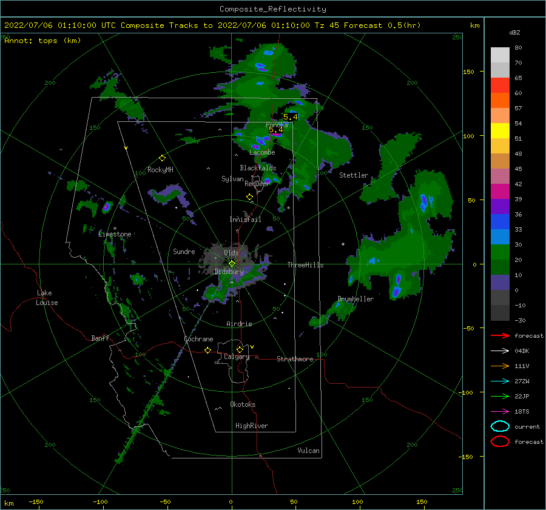Click the RockyMH label

tap(160, 170)
